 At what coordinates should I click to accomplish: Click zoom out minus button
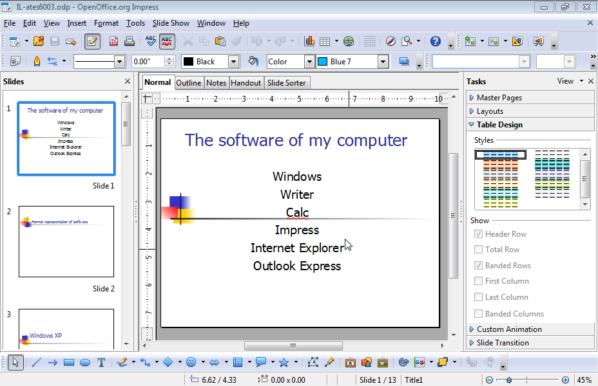(489, 380)
